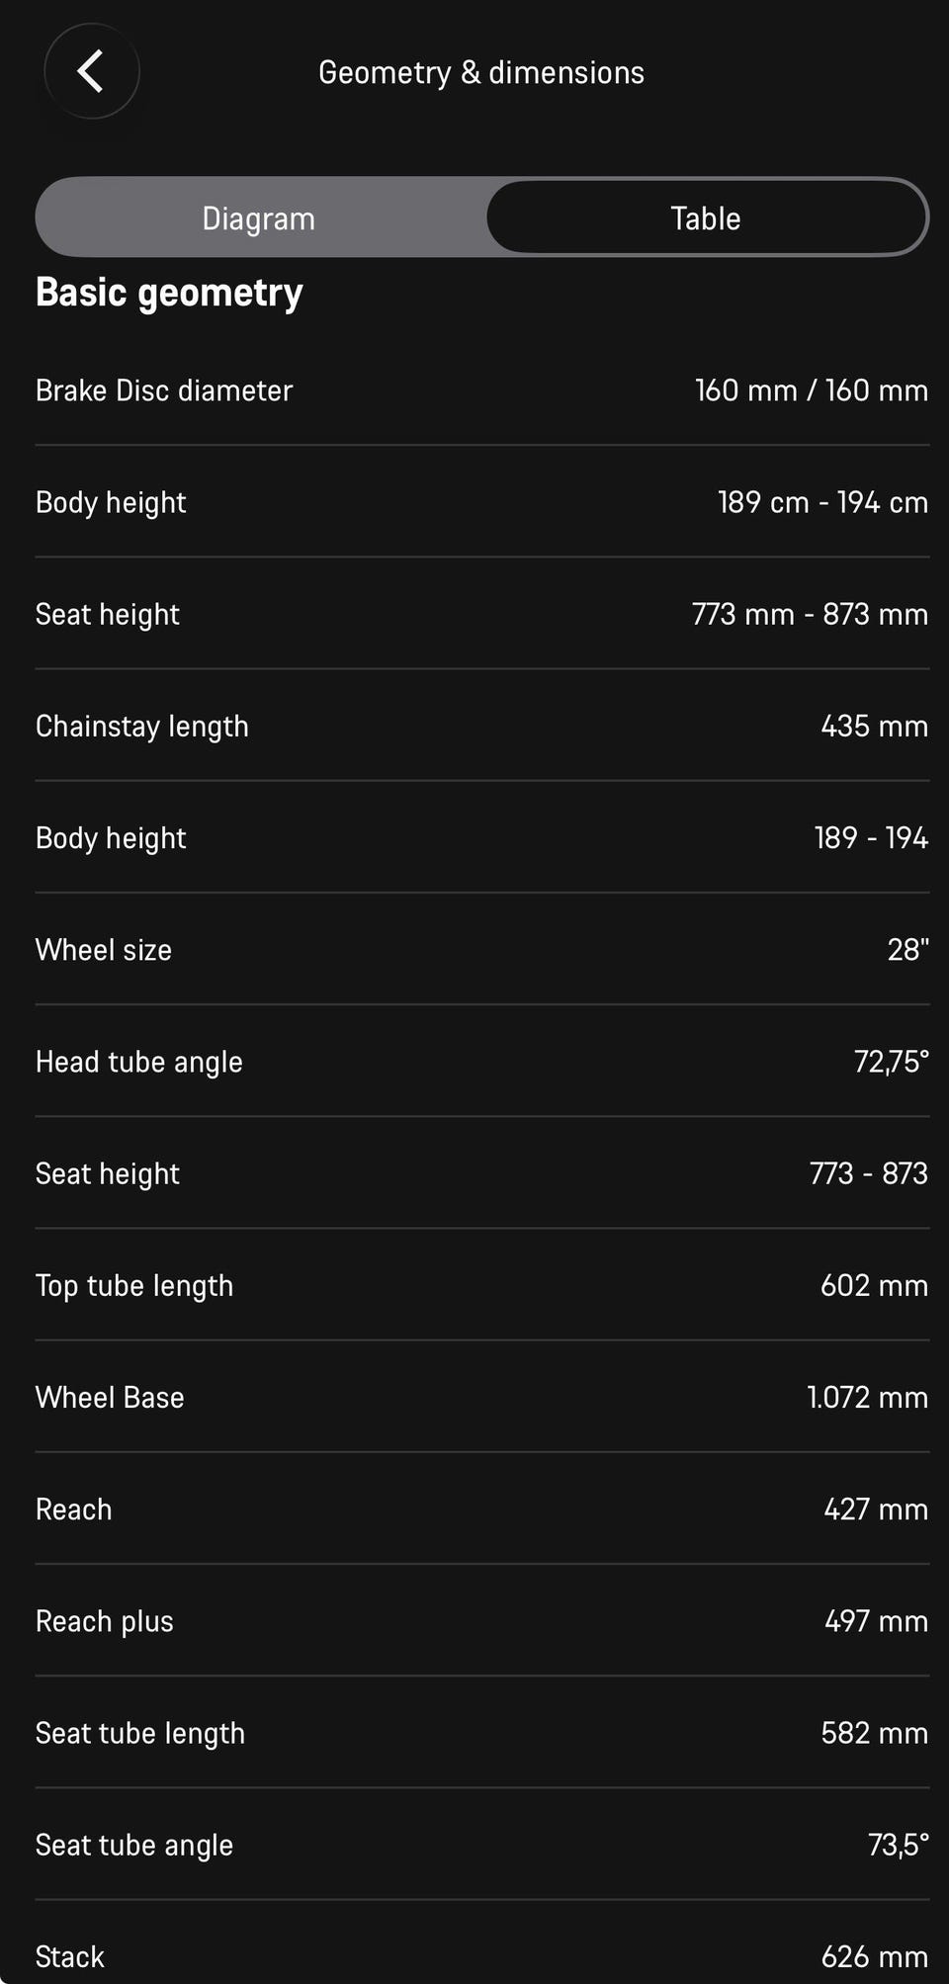Tap the 1.072 mm wheelbase value
949x1984 pixels.
(867, 1398)
